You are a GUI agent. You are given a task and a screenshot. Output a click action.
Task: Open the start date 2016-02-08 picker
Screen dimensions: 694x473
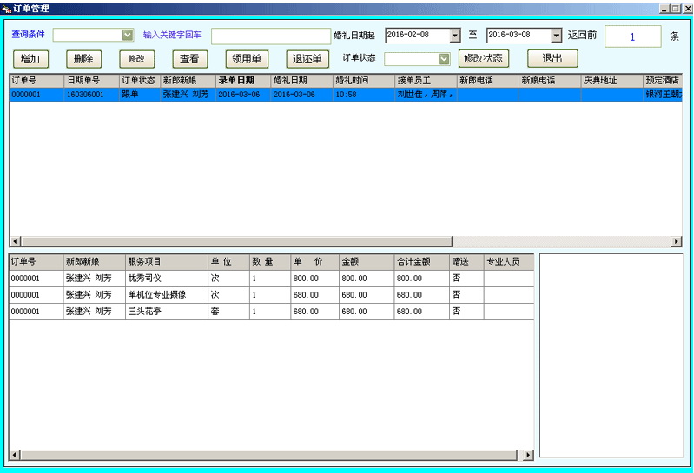point(455,35)
